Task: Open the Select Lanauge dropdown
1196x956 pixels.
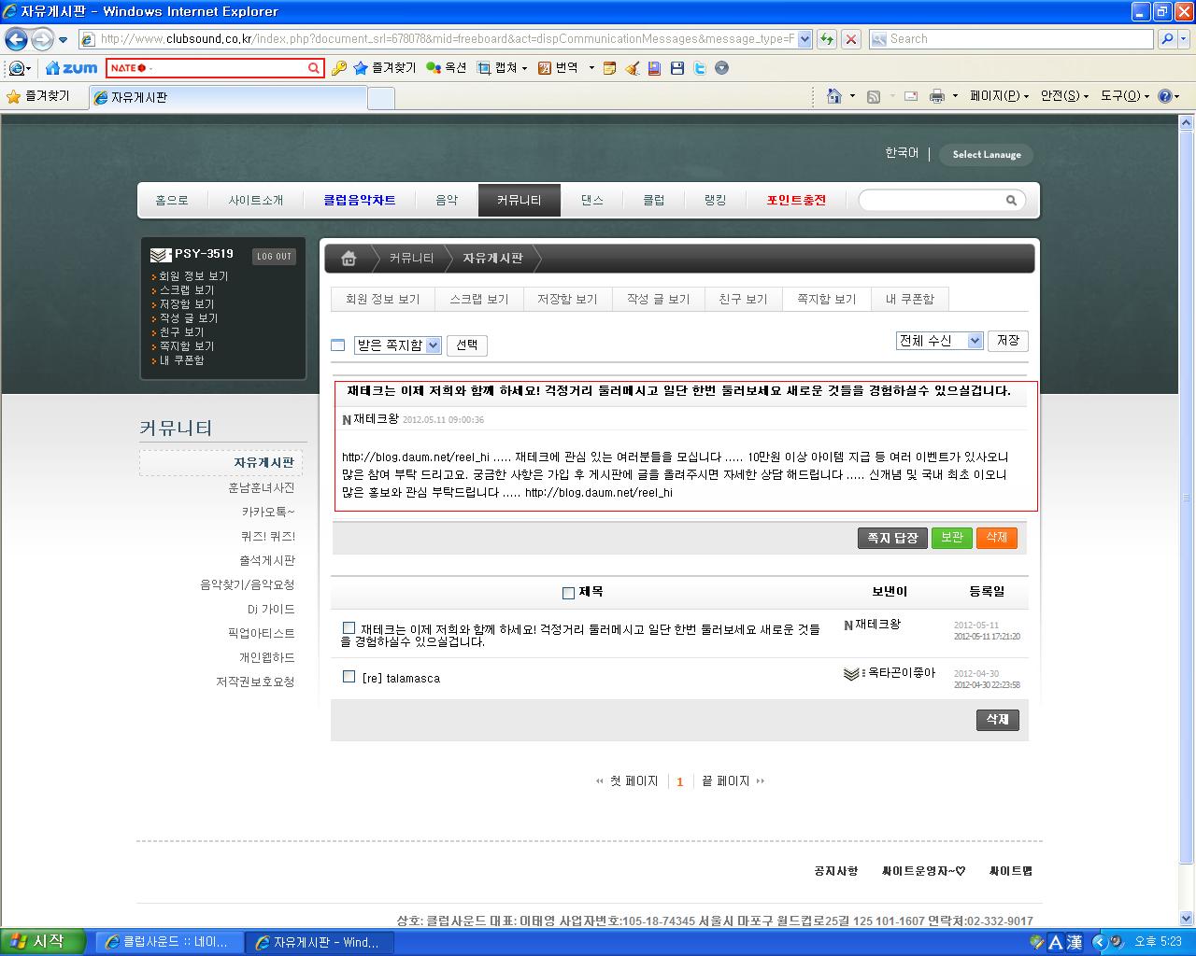Action: click(987, 154)
